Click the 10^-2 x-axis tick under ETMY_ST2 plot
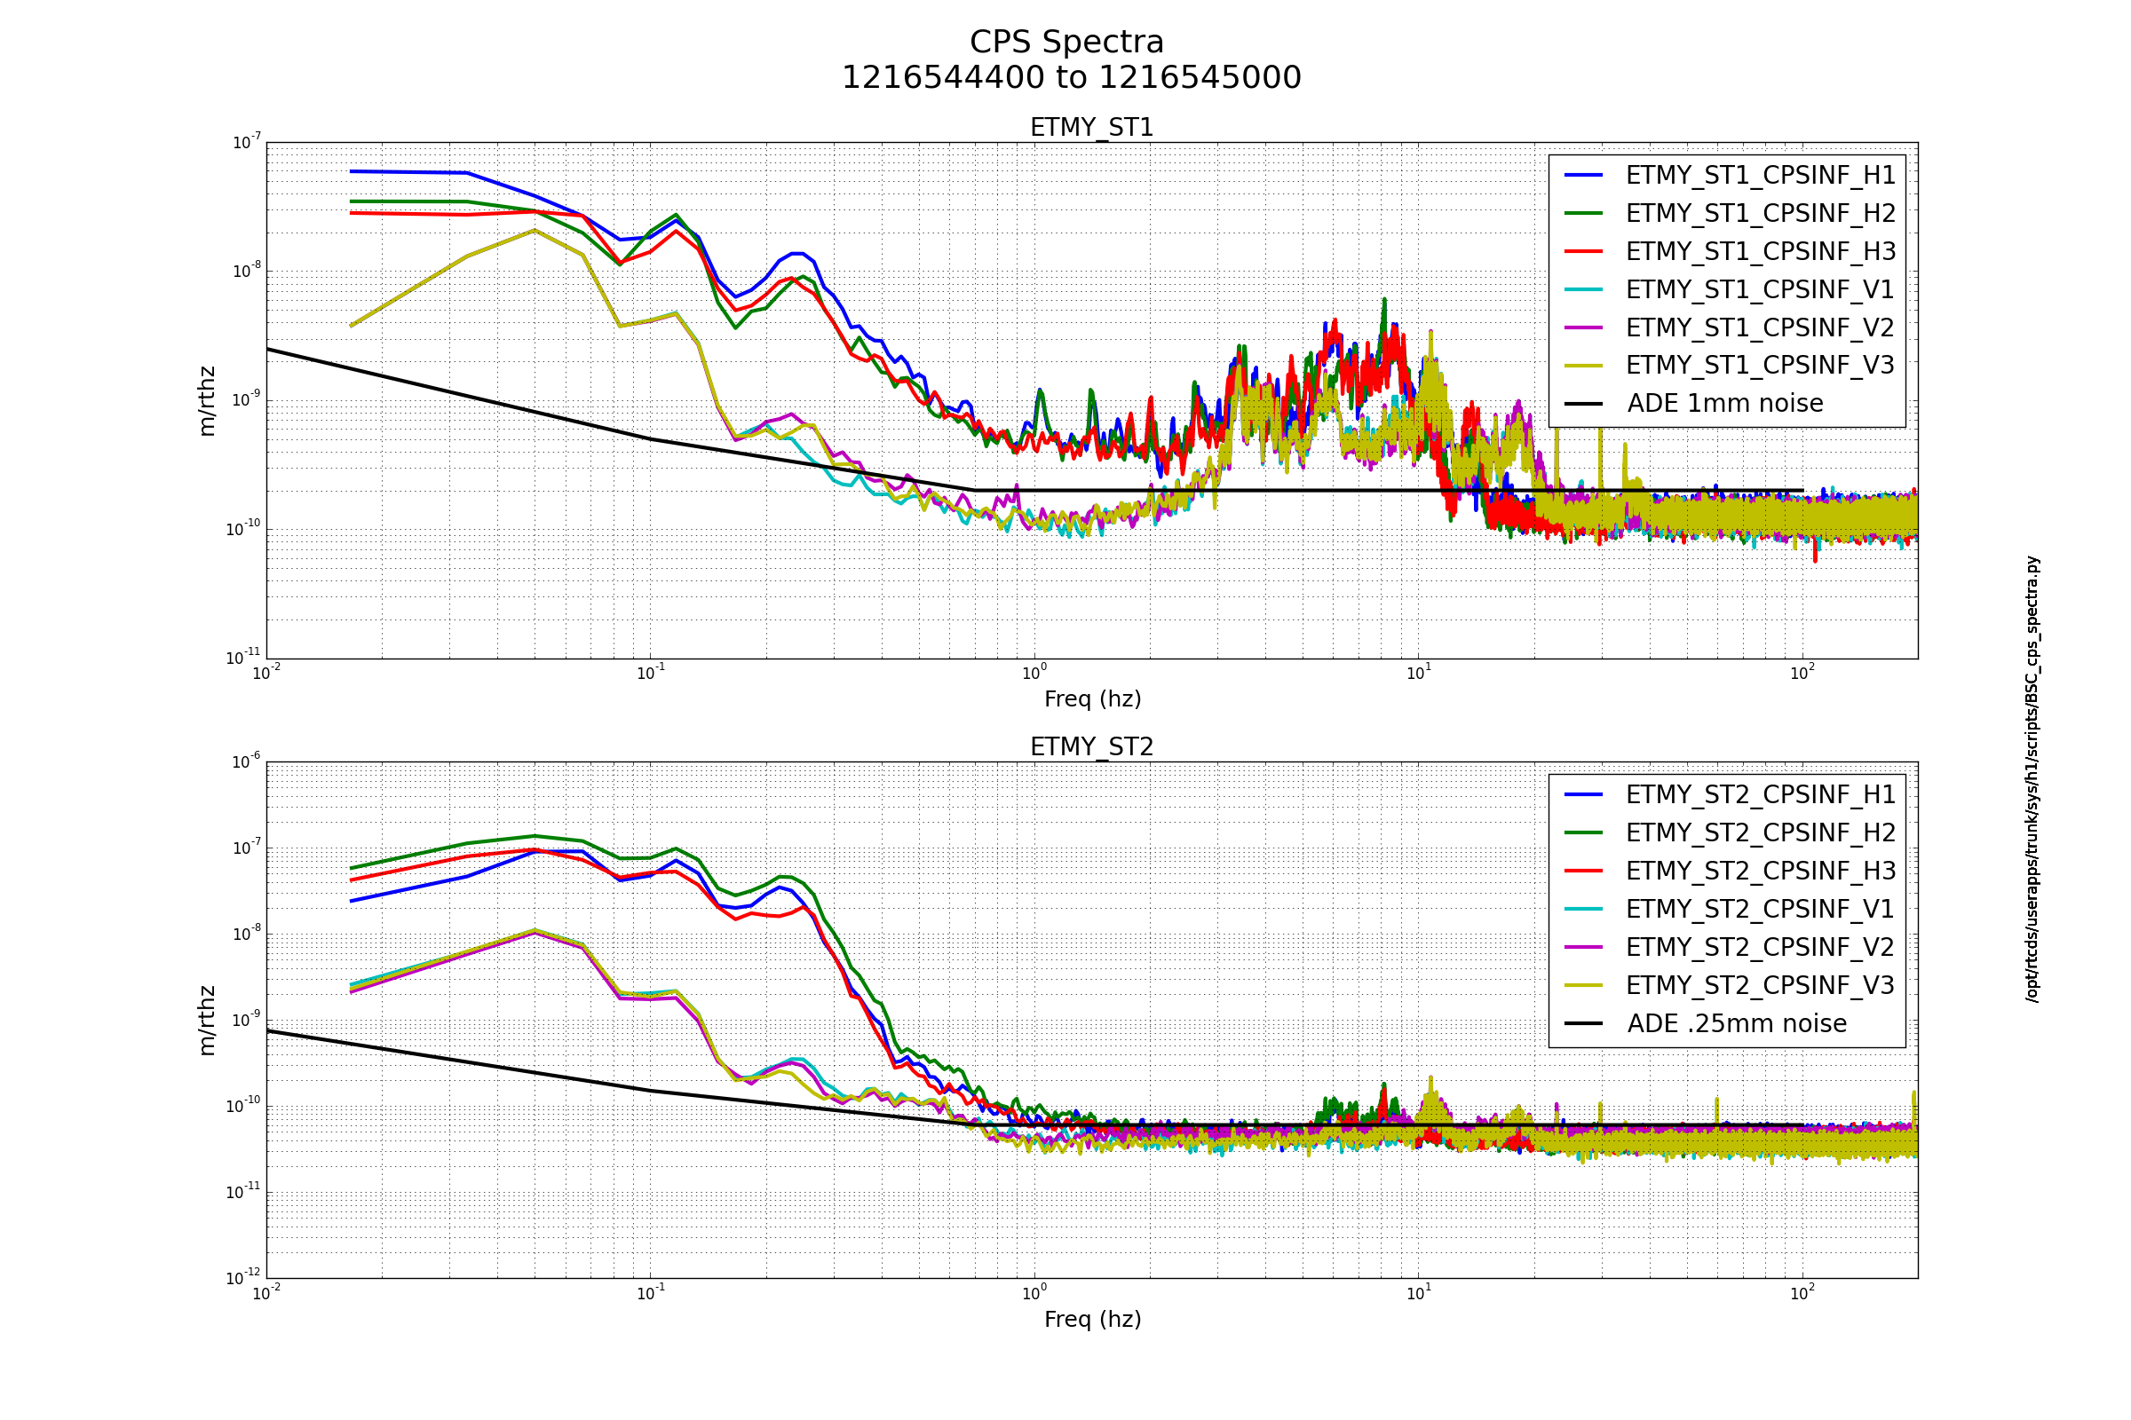 [x=266, y=1292]
